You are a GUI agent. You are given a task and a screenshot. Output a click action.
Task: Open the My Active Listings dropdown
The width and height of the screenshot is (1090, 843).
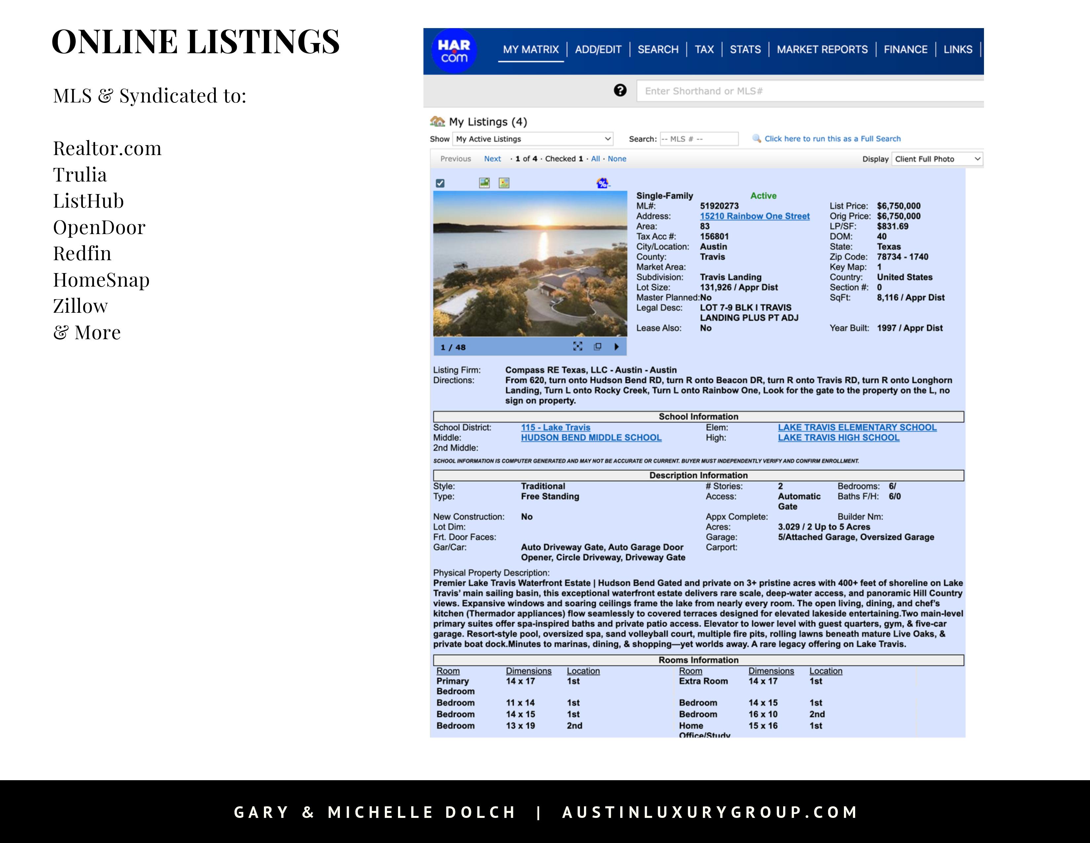[532, 139]
